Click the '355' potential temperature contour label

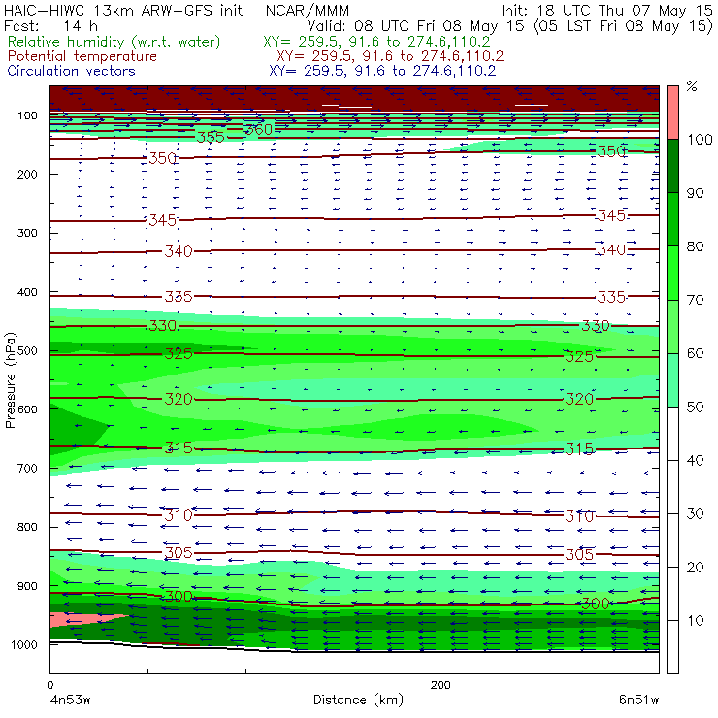tap(211, 137)
